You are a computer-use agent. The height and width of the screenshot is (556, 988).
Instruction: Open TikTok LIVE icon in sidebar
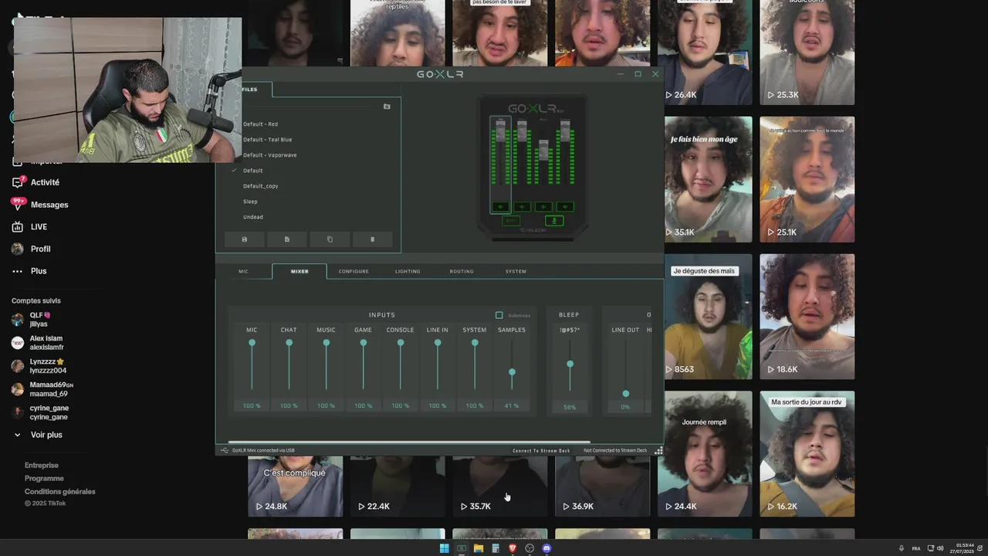pos(17,227)
